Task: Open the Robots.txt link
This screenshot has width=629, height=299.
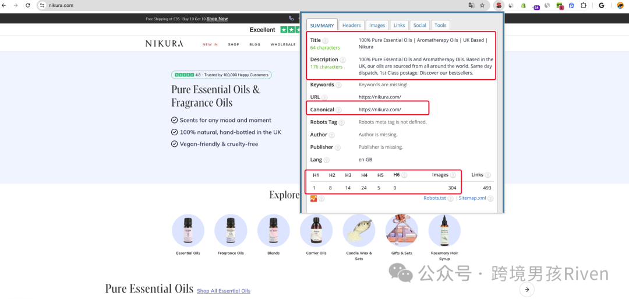Action: (x=435, y=198)
